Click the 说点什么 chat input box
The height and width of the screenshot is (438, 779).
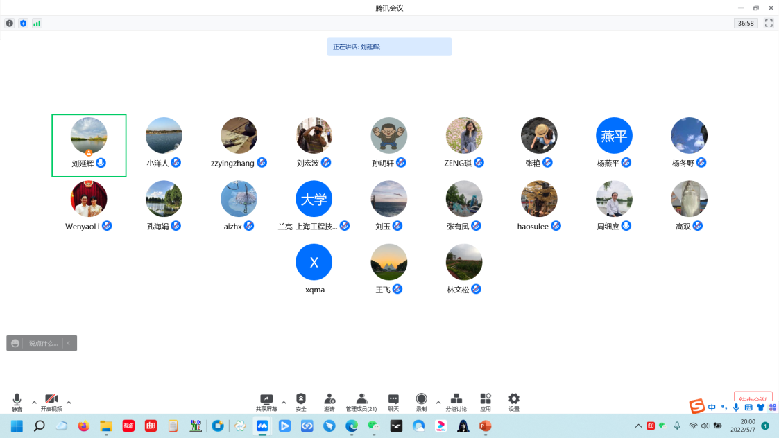(43, 343)
